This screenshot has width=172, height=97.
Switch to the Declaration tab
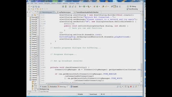tap(52, 87)
